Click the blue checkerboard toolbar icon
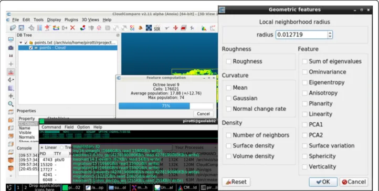 coord(149,28)
